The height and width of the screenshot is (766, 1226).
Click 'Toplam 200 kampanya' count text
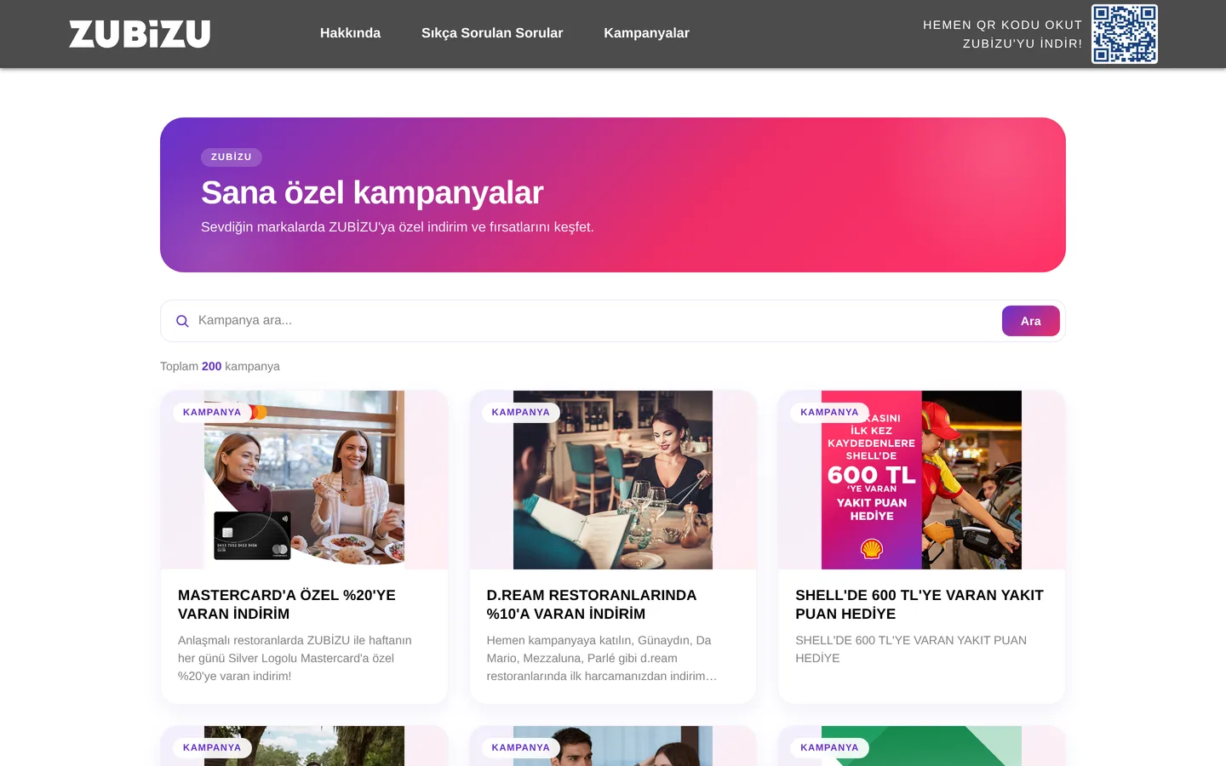pyautogui.click(x=220, y=366)
